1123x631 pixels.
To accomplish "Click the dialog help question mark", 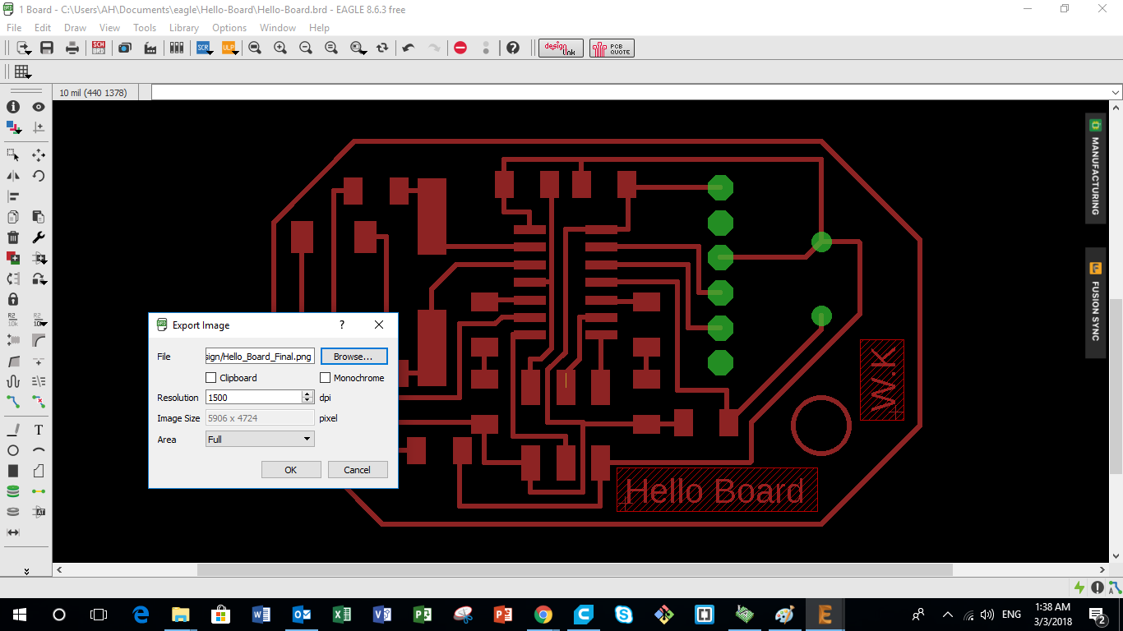I will (x=342, y=325).
